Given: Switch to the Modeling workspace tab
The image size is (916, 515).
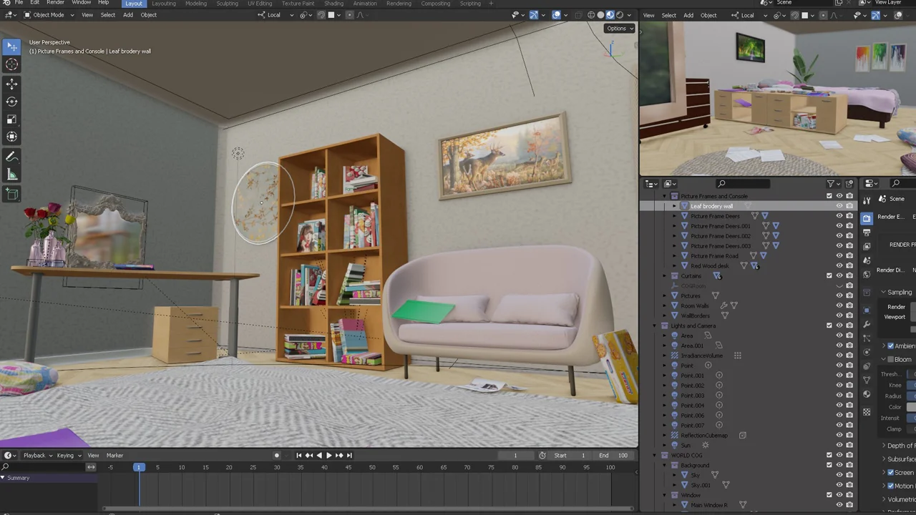Looking at the screenshot, I should (x=196, y=4).
